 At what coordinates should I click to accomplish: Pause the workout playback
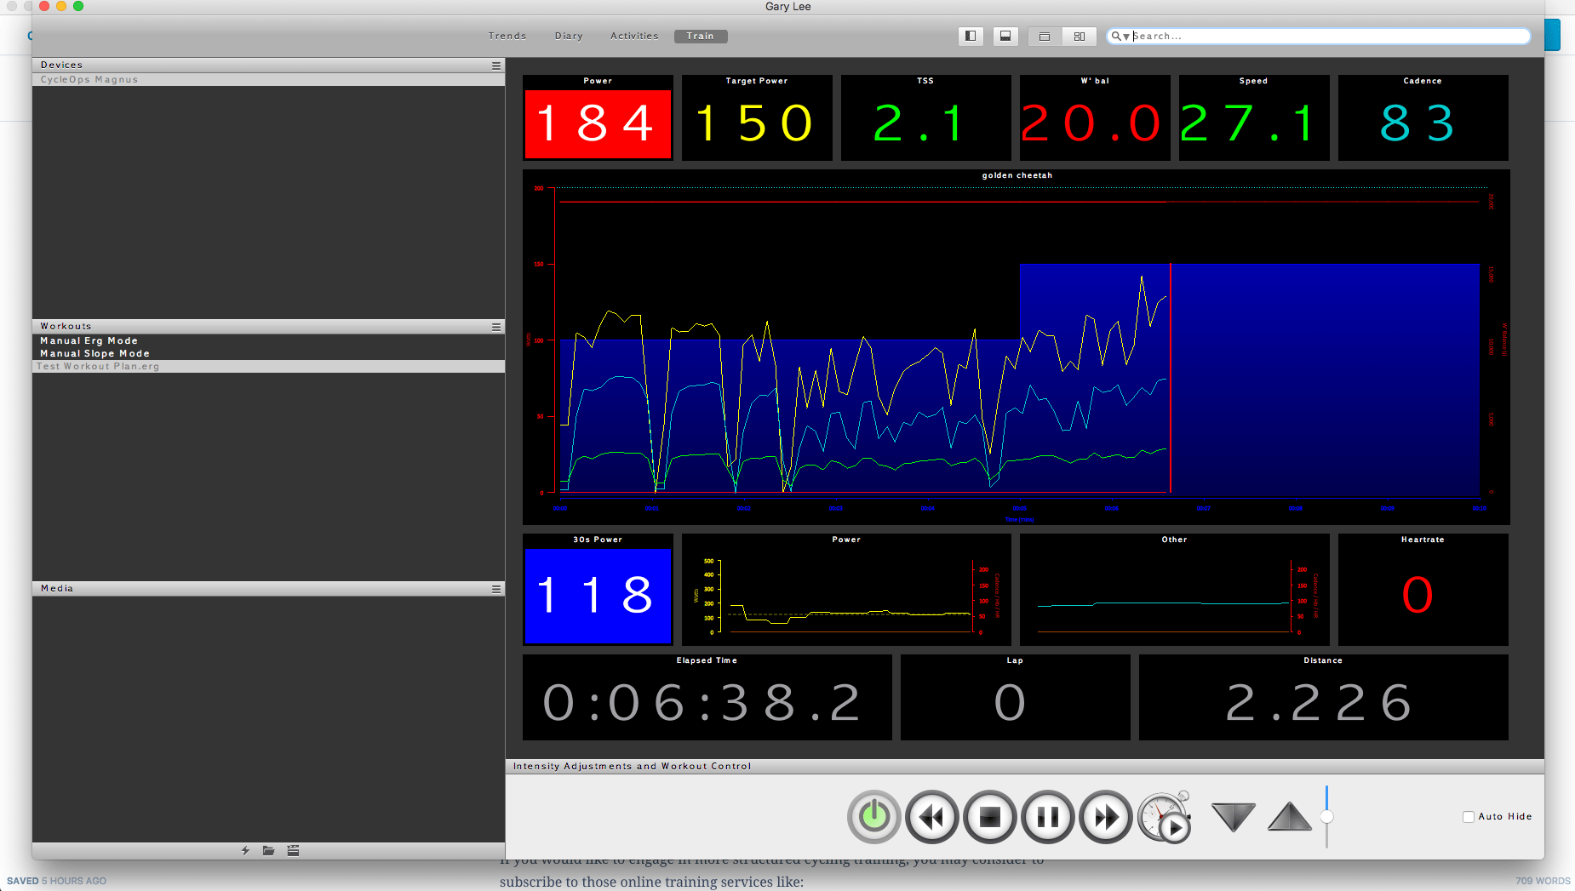click(x=1047, y=817)
